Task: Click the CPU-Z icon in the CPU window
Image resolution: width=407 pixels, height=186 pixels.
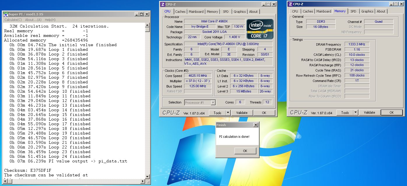Action: [163, 4]
